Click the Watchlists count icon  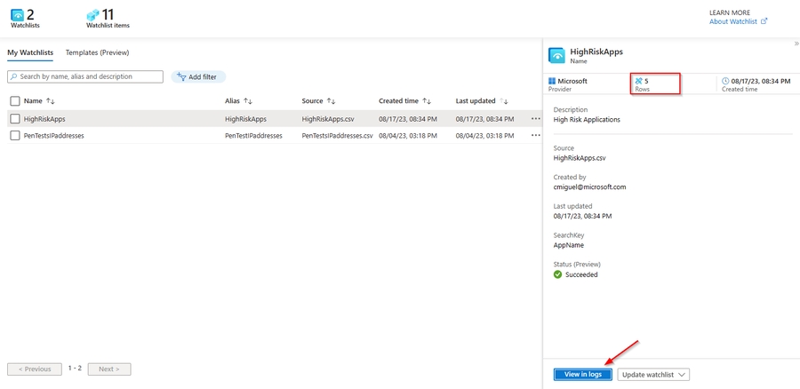(16, 14)
